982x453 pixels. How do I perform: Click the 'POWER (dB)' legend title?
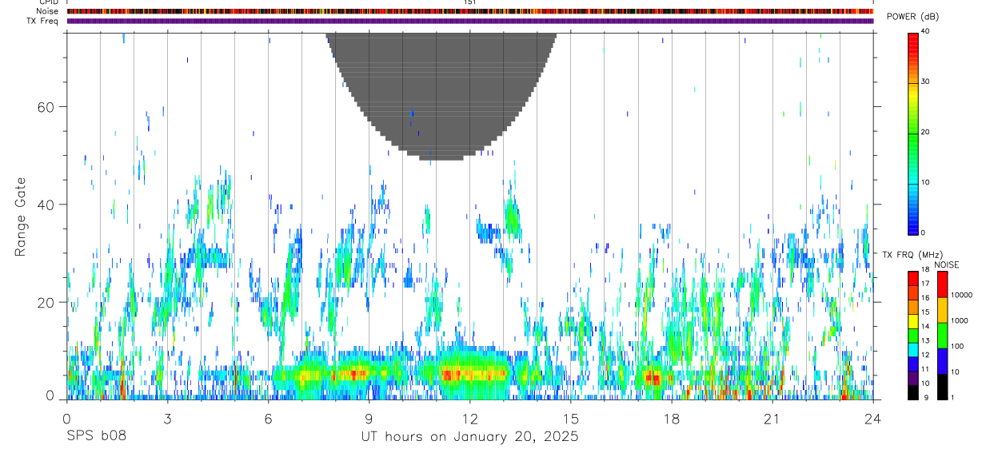pos(912,16)
